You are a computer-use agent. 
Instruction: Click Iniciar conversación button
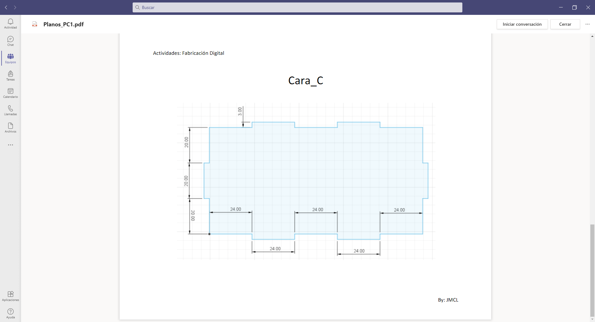tap(522, 24)
